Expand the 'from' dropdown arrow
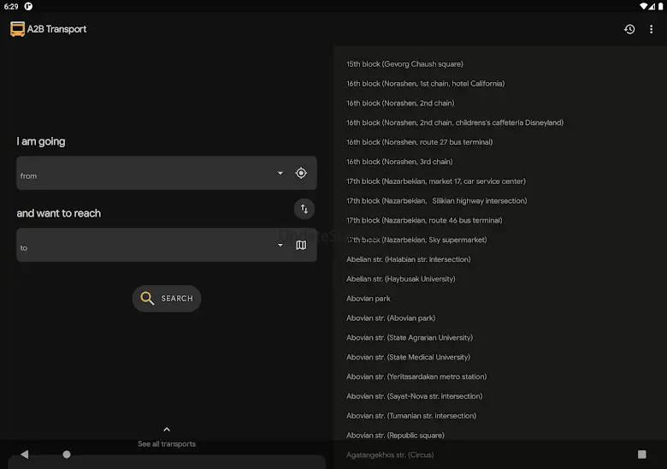 point(280,173)
